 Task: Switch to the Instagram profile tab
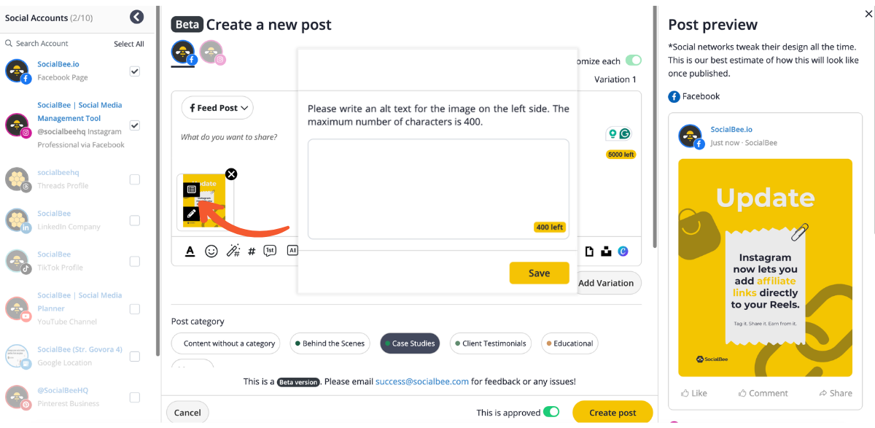(211, 52)
